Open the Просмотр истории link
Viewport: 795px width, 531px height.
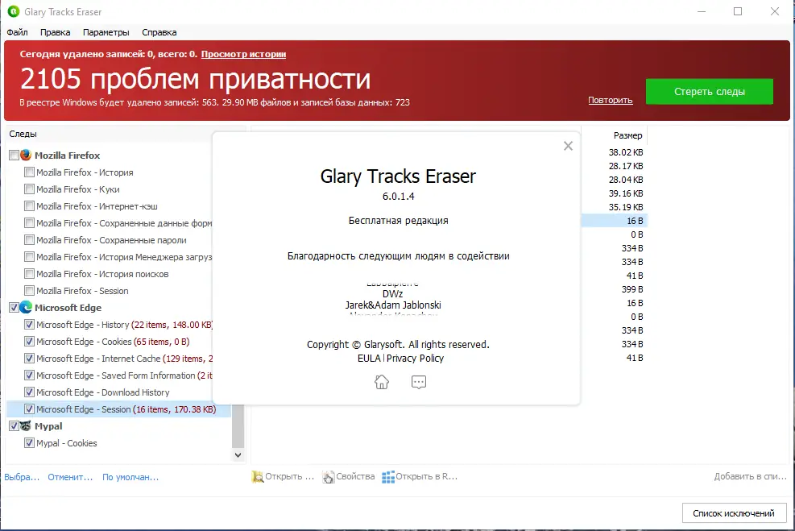point(243,54)
